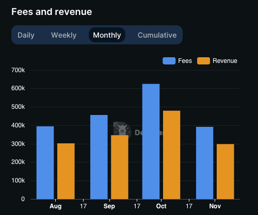Screen dimensions: 258x215
Task: Click the 500k y-axis label
Action: tap(18, 107)
